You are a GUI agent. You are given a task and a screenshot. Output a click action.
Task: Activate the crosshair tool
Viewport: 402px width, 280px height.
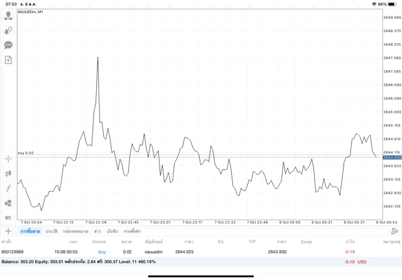click(x=8, y=158)
